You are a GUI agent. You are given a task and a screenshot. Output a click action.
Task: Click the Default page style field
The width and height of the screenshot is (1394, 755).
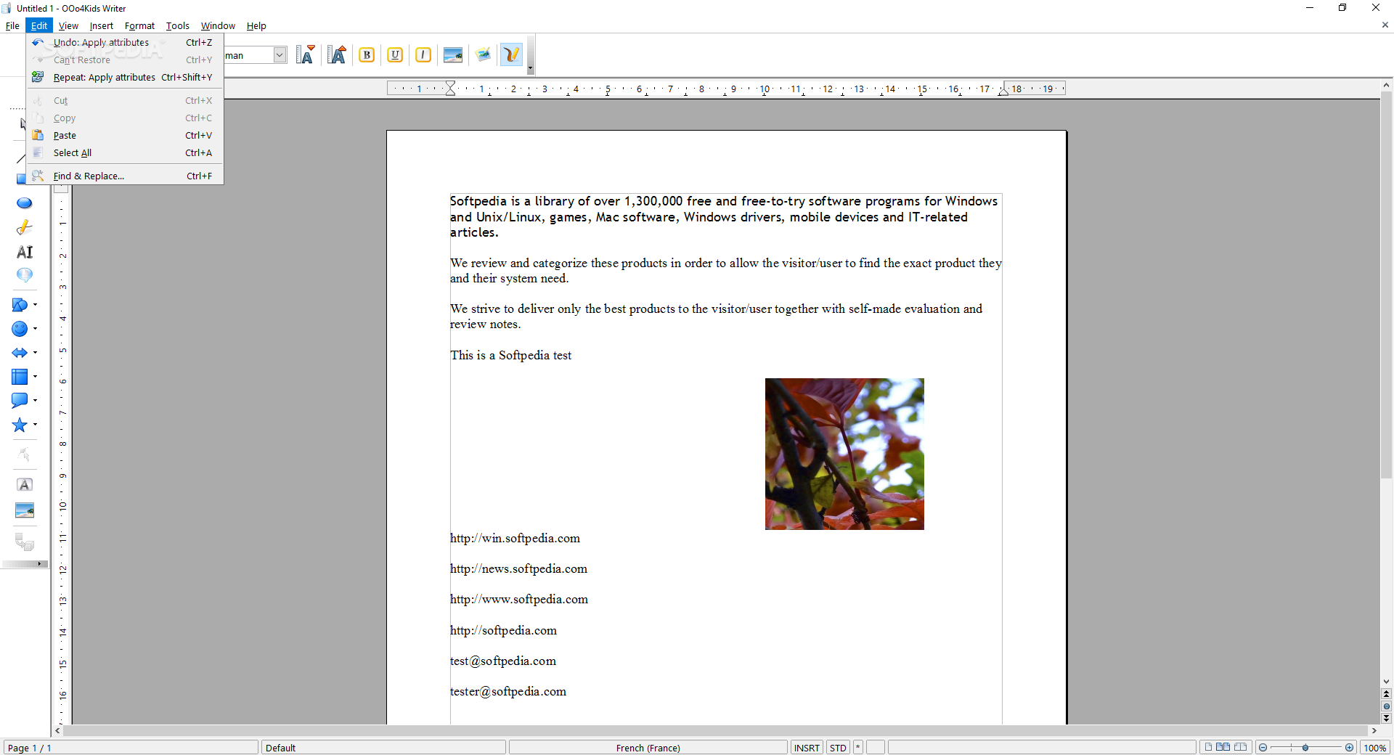click(x=383, y=748)
